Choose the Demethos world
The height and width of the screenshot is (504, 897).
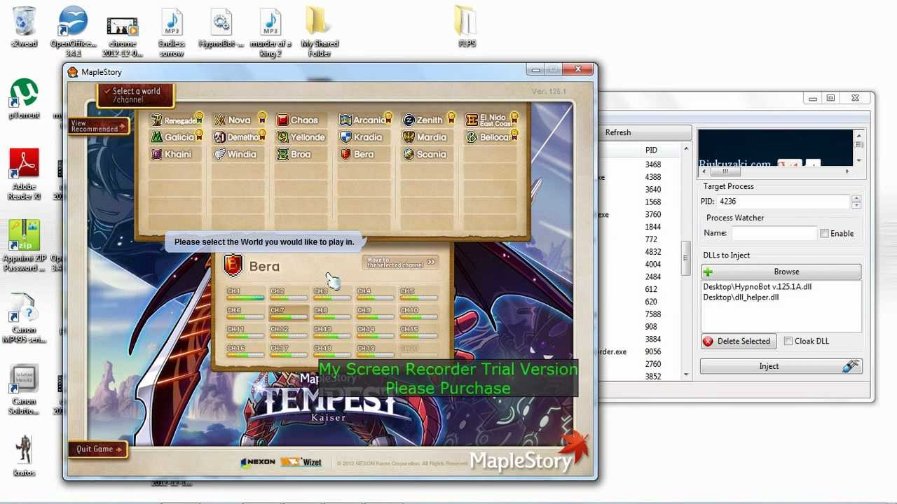(x=240, y=137)
